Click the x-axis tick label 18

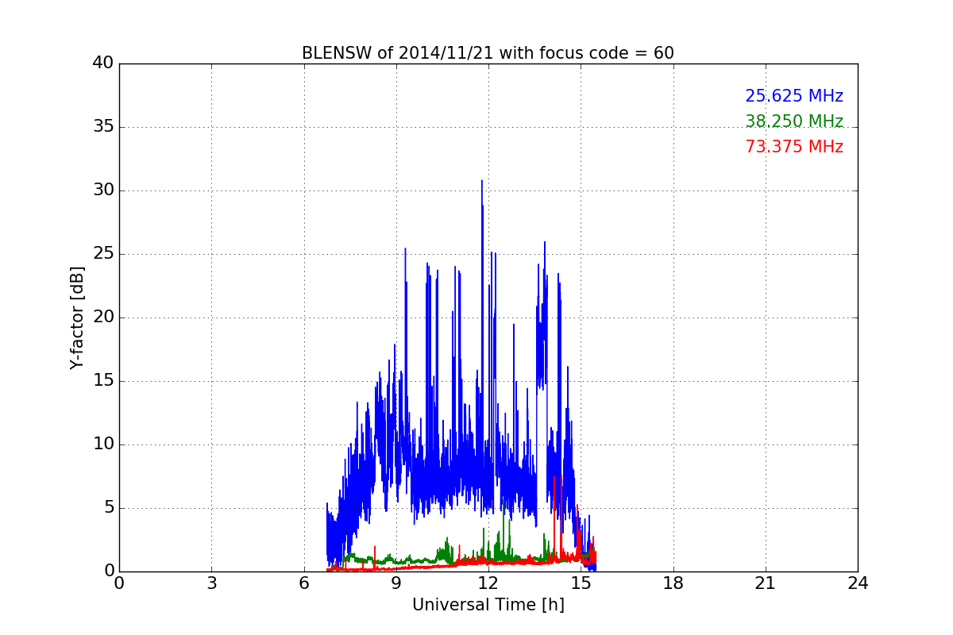(x=673, y=583)
